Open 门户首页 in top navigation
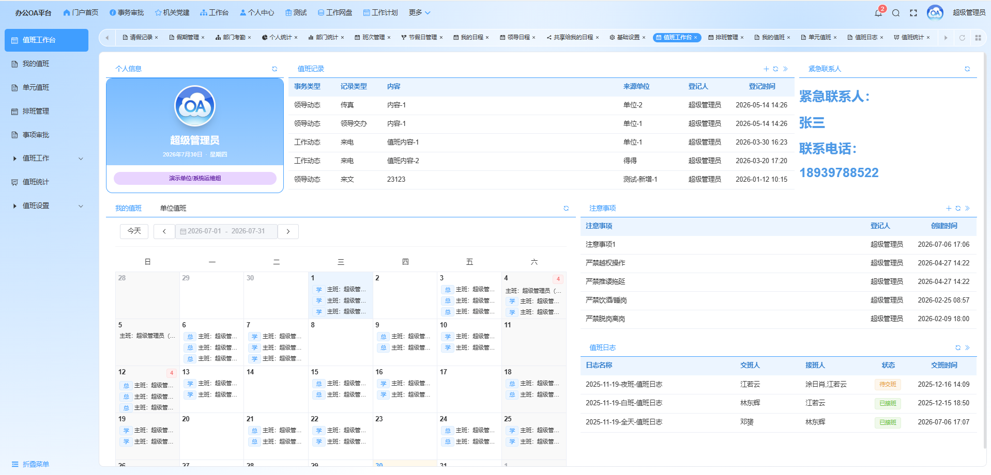The image size is (991, 475). point(81,12)
